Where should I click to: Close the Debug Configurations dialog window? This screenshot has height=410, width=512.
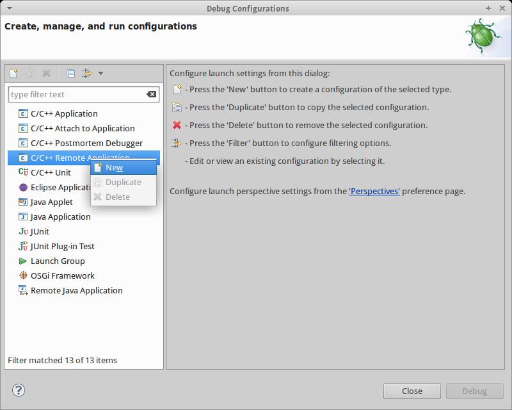502,8
